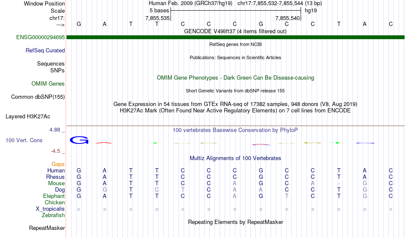Click the H3K27Ac Mark track title
The width and height of the screenshot is (405, 238).
235,111
